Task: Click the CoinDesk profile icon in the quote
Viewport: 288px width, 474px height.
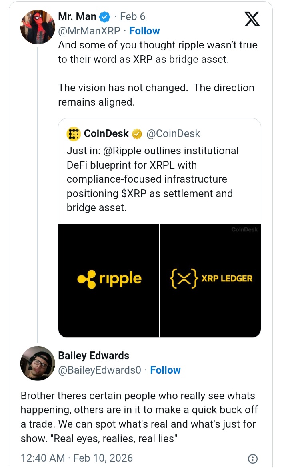Action: click(74, 133)
